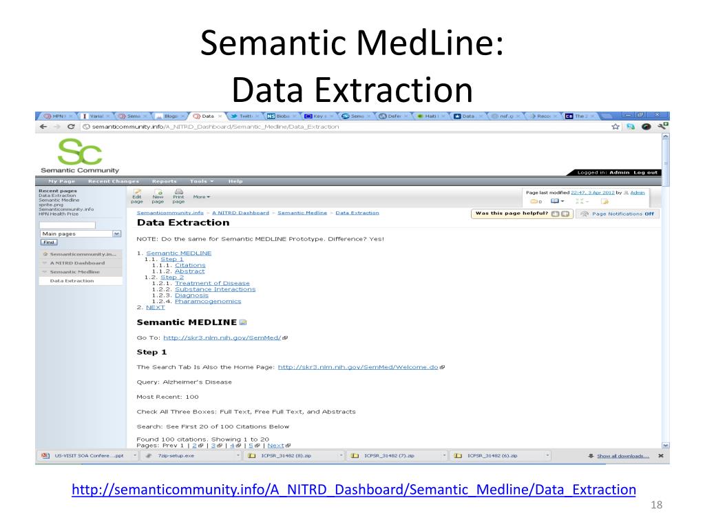Click the dark round extension icon in toolbar
The image size is (705, 529).
(x=646, y=127)
